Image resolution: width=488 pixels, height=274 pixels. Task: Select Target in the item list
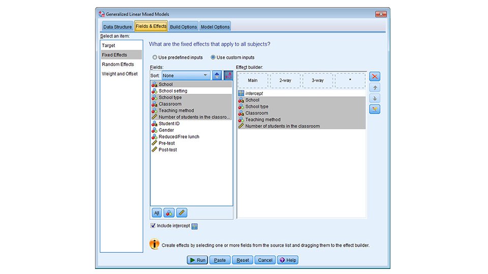click(121, 45)
